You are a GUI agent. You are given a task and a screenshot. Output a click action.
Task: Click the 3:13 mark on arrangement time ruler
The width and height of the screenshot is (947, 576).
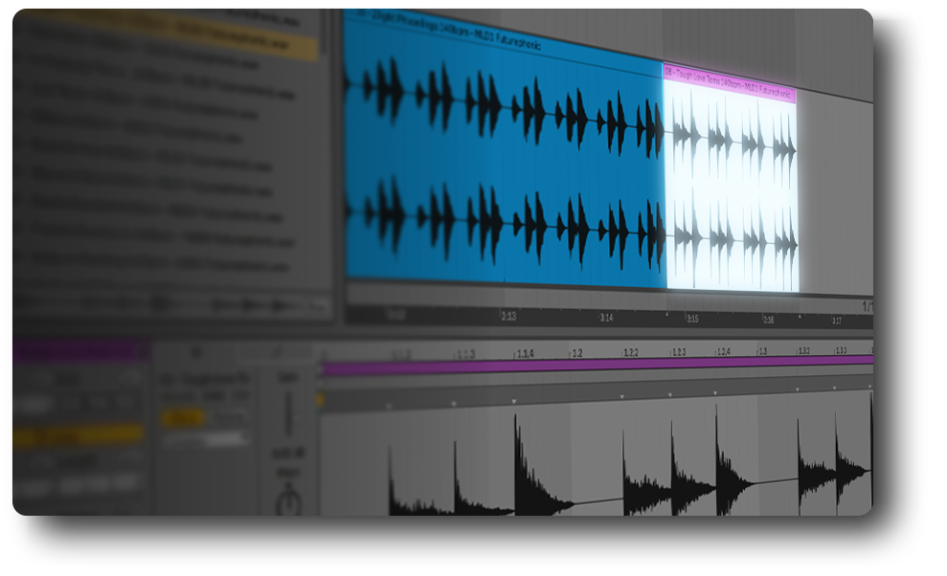(507, 316)
